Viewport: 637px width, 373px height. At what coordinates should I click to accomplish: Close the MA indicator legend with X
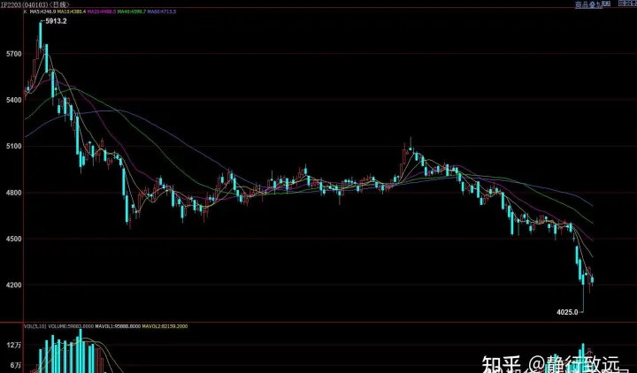(x=25, y=13)
